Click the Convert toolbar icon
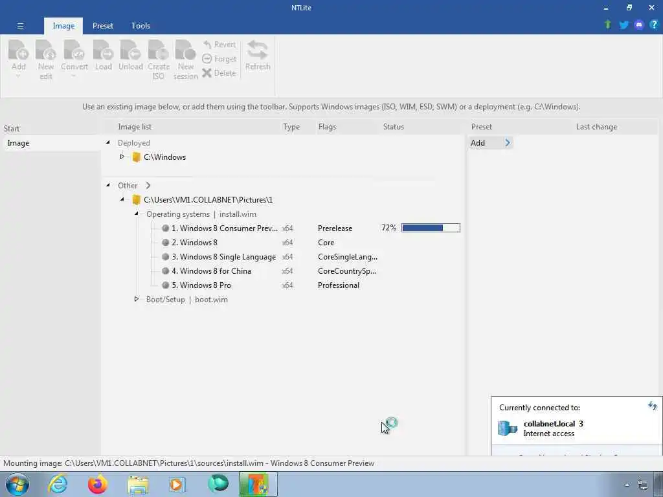Screen dimensions: 663x497 click(x=74, y=50)
